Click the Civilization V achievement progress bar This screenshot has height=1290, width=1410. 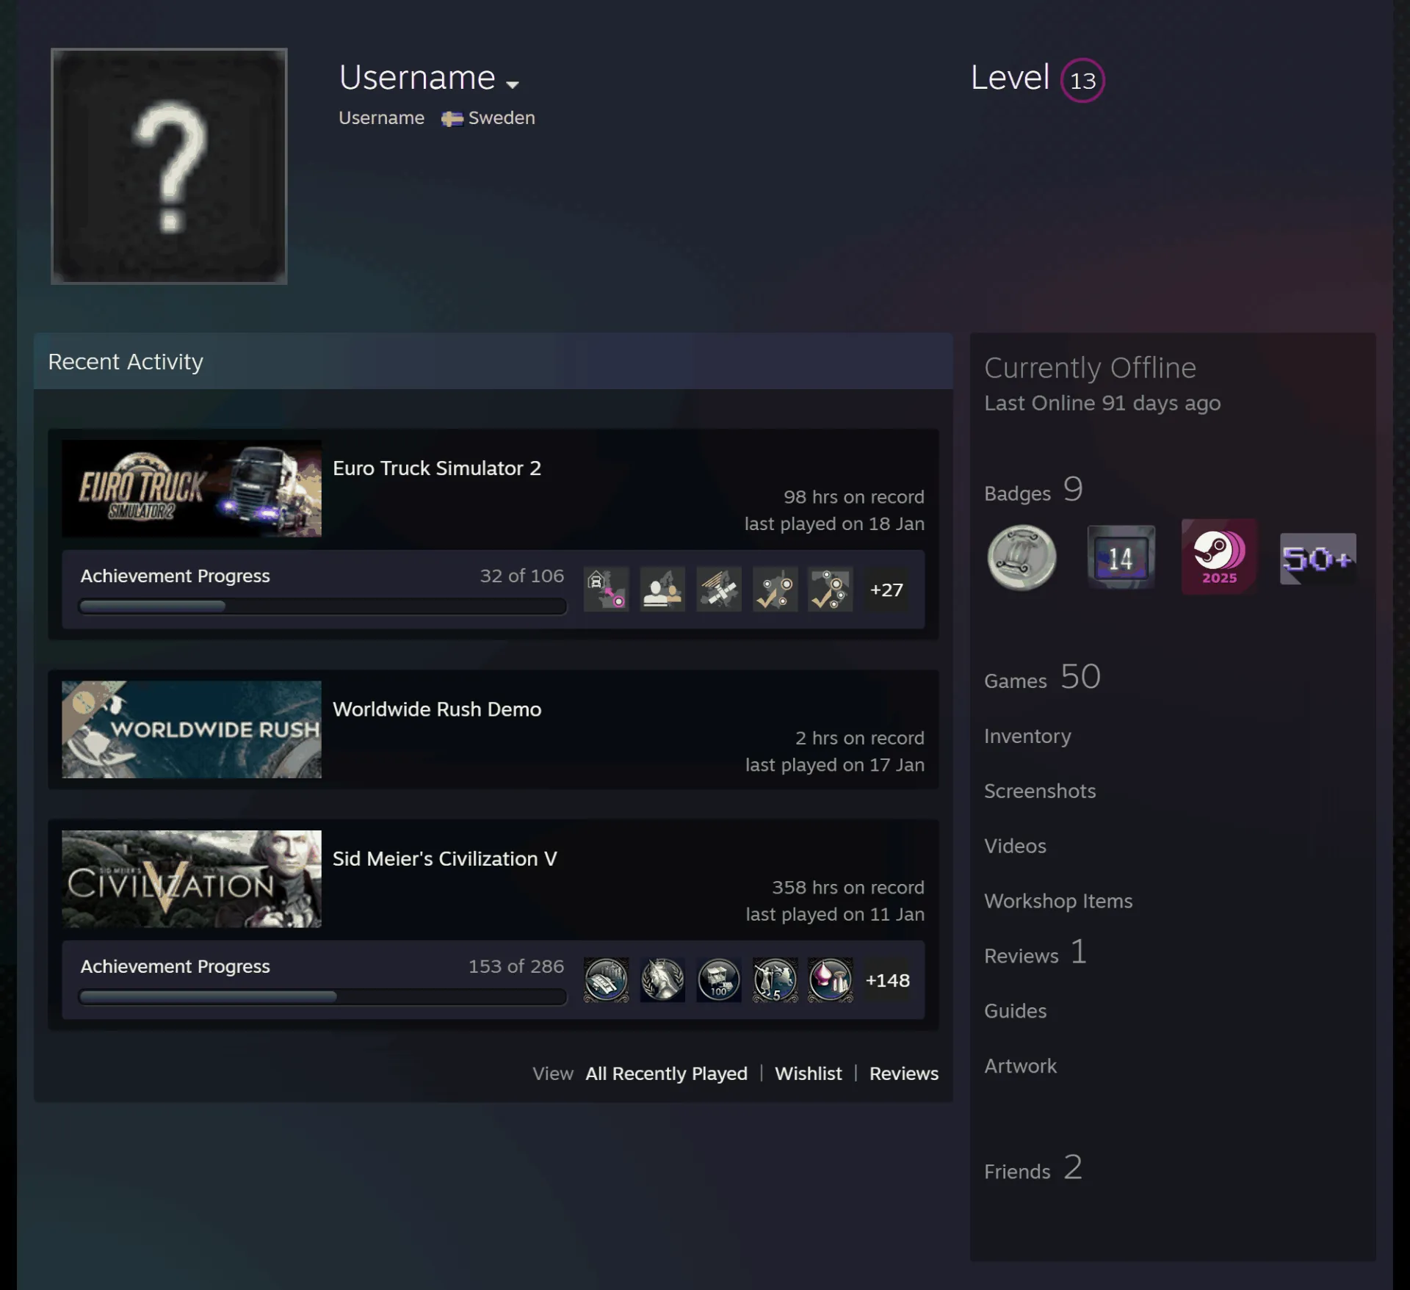click(322, 997)
